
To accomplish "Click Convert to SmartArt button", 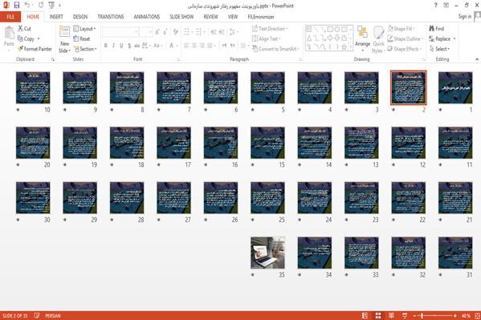I will pyautogui.click(x=275, y=49).
